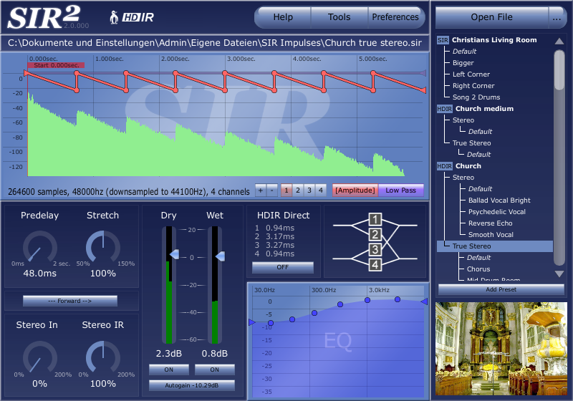Viewport: 573px width, 401px height.
Task: Click the EQ right edge triangle handle
Action: [424, 301]
